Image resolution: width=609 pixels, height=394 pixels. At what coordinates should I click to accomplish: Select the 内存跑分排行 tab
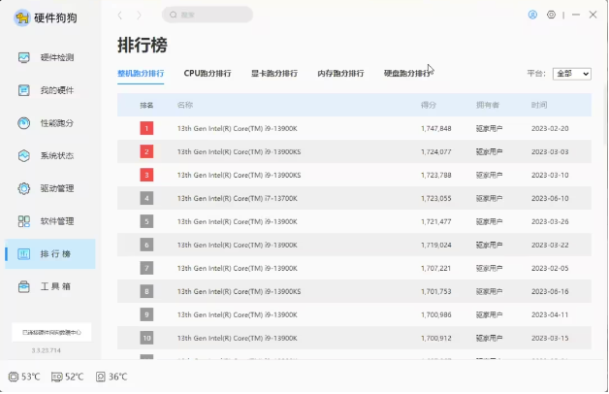click(x=340, y=74)
